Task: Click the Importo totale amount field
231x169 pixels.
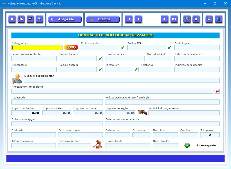Action: click(x=56, y=113)
